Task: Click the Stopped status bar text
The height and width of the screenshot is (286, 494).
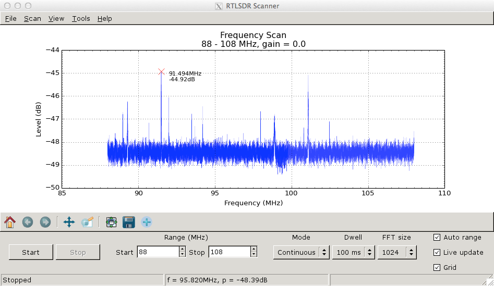Action: [17, 280]
